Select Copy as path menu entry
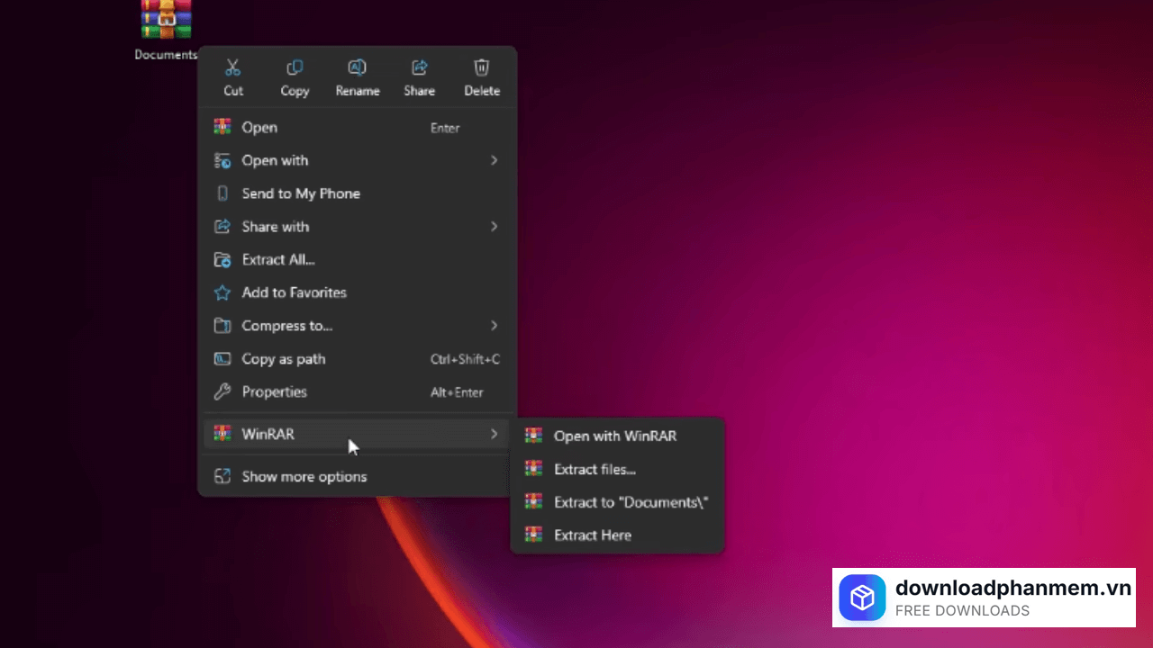The width and height of the screenshot is (1153, 648). [284, 359]
